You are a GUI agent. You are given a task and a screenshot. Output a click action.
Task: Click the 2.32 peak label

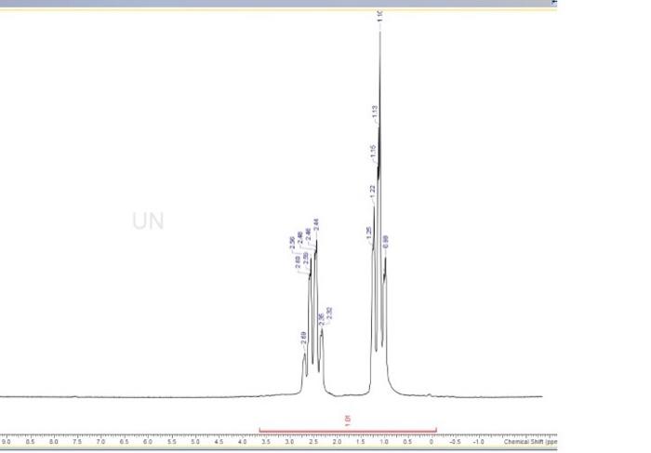(329, 313)
